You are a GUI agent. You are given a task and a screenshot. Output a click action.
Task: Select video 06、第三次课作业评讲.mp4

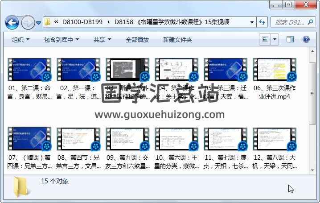[274, 79]
